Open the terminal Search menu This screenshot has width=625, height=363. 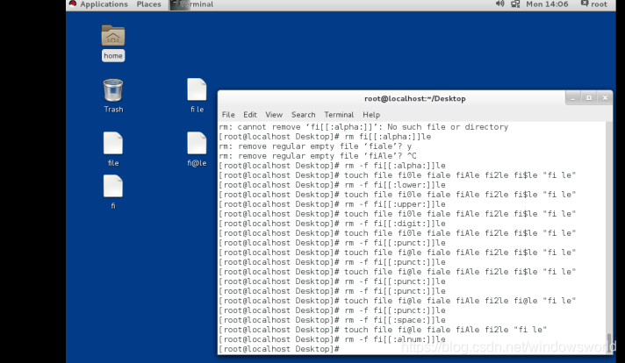[304, 115]
